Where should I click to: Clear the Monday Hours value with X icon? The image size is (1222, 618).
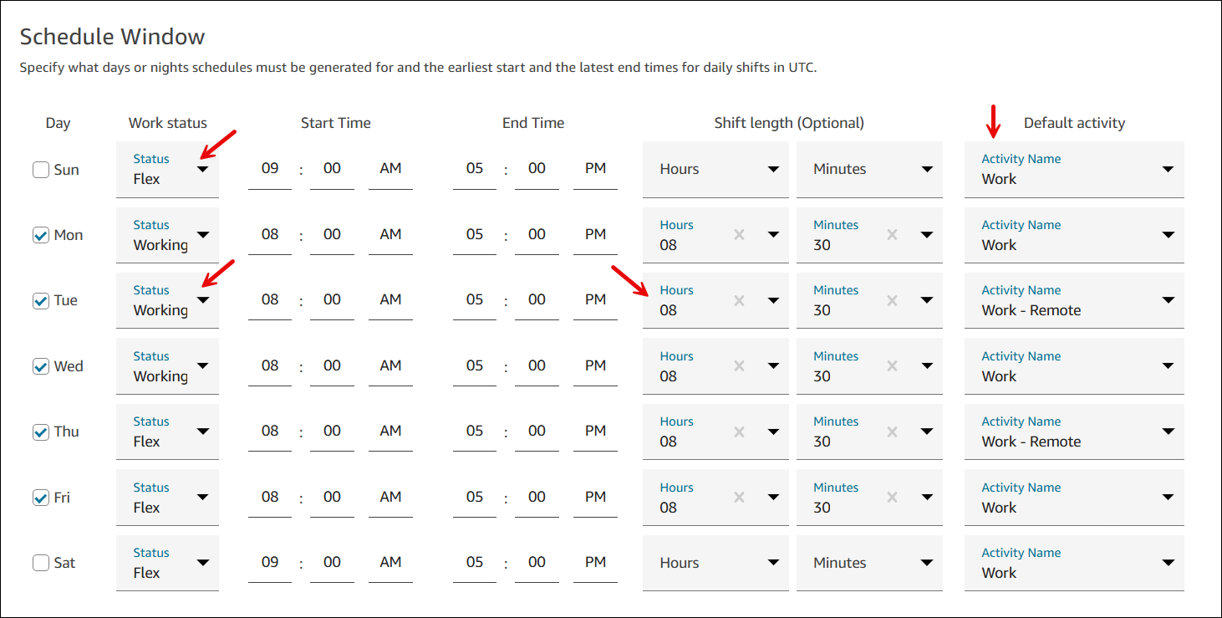[x=739, y=235]
